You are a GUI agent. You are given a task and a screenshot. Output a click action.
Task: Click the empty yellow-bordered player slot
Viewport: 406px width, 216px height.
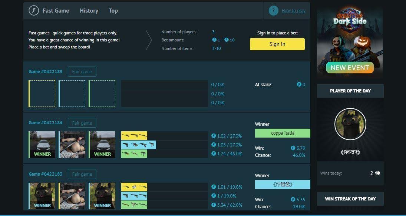click(x=42, y=94)
